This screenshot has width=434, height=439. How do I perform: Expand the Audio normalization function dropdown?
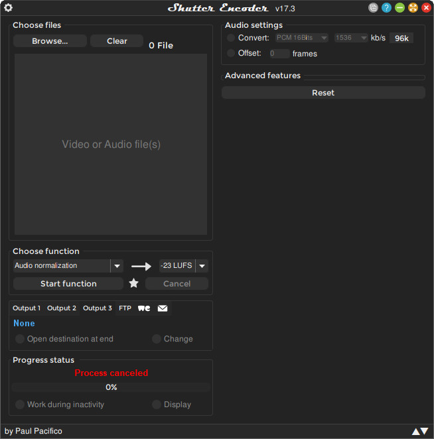(117, 266)
